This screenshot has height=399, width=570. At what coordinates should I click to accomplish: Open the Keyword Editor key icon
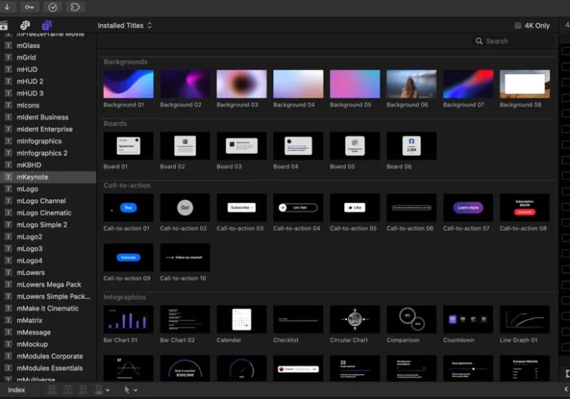tap(29, 7)
